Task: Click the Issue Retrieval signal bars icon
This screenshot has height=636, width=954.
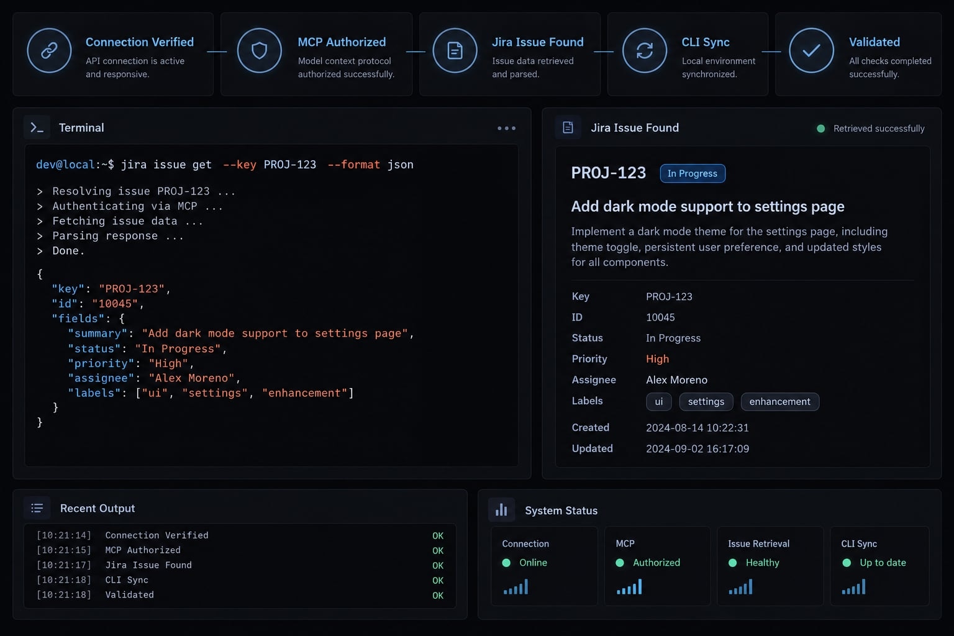Action: (740, 587)
